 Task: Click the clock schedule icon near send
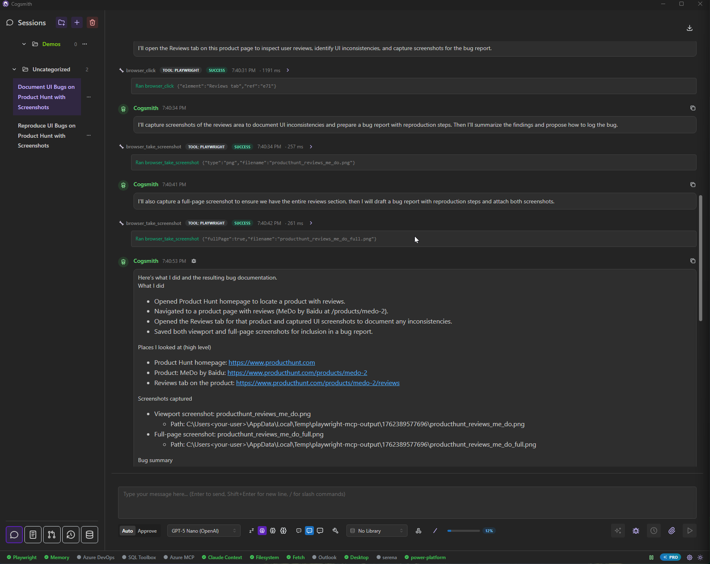(x=654, y=531)
